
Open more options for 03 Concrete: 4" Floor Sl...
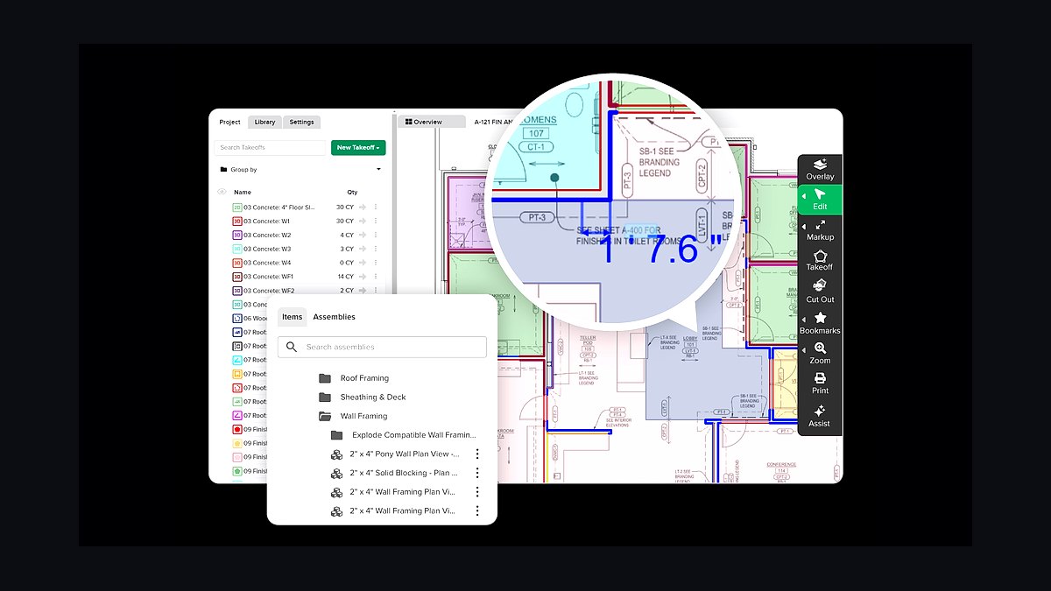point(376,208)
